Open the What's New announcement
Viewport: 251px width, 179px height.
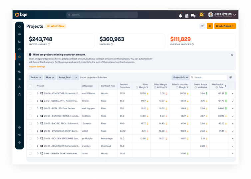[56, 26]
